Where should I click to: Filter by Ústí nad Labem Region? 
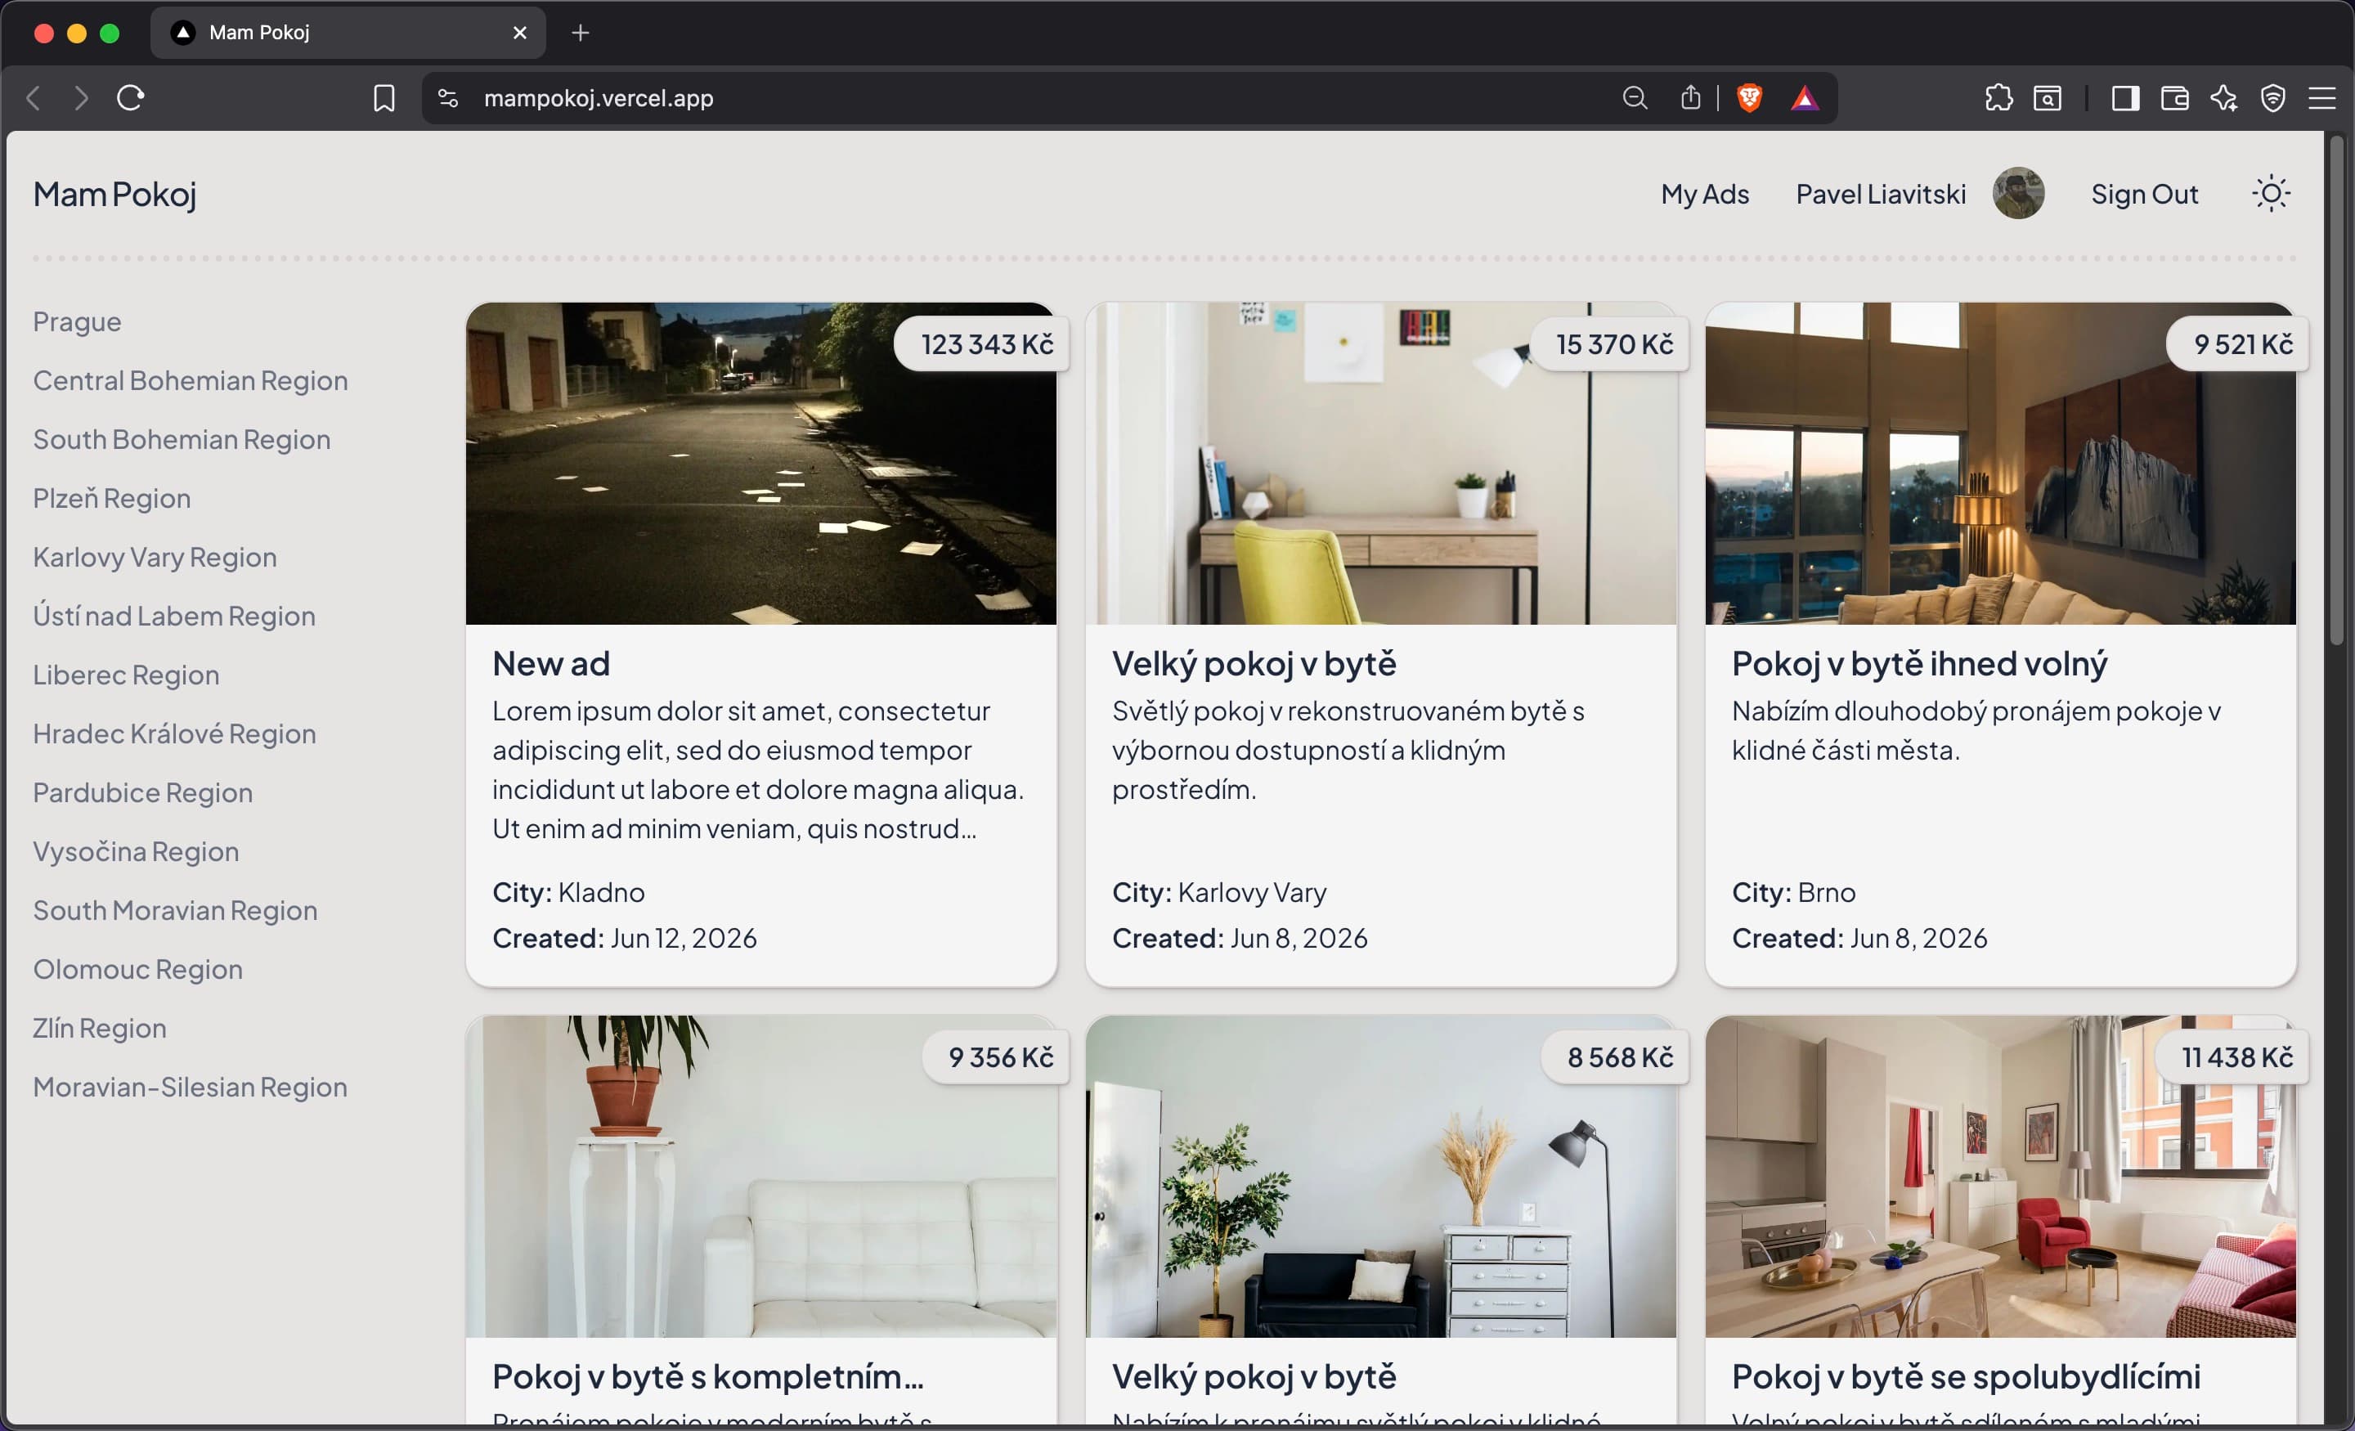tap(174, 616)
